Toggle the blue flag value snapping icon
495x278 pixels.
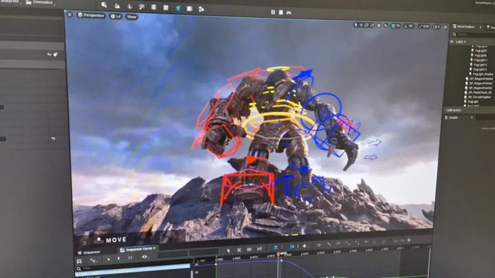(292, 246)
